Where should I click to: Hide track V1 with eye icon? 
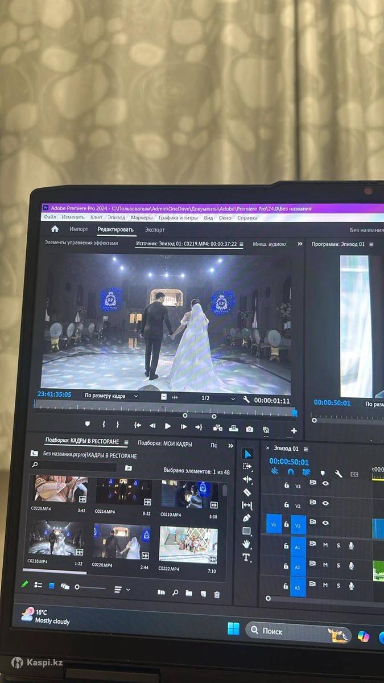tap(325, 522)
